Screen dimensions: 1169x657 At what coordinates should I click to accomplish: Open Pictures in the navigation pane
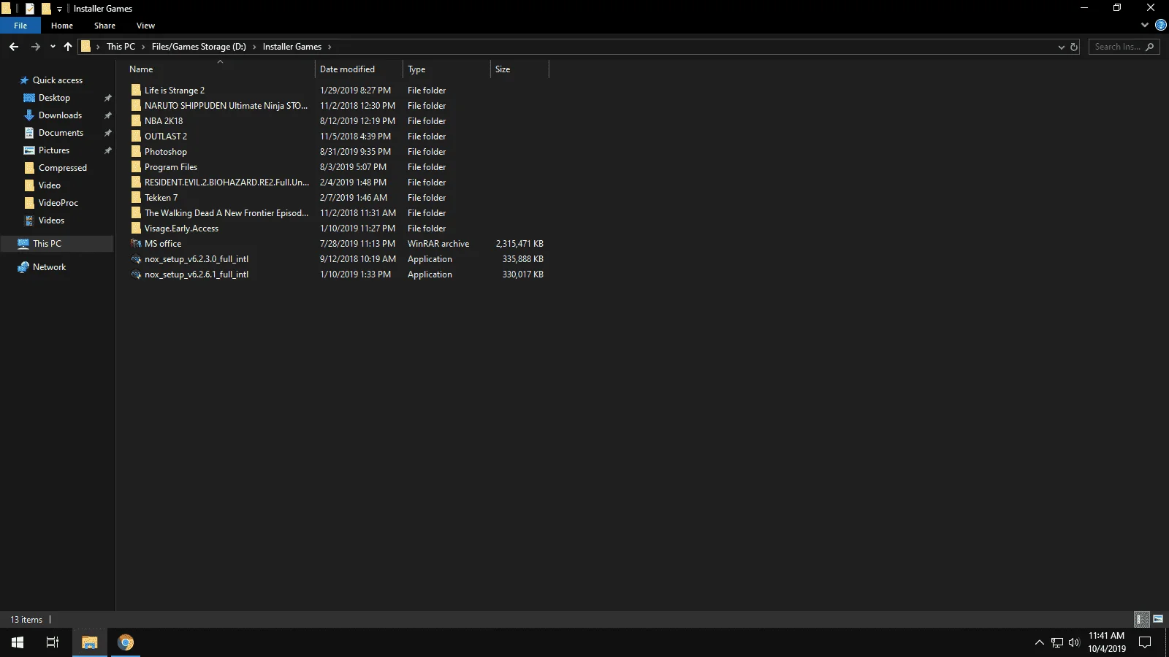(x=54, y=150)
